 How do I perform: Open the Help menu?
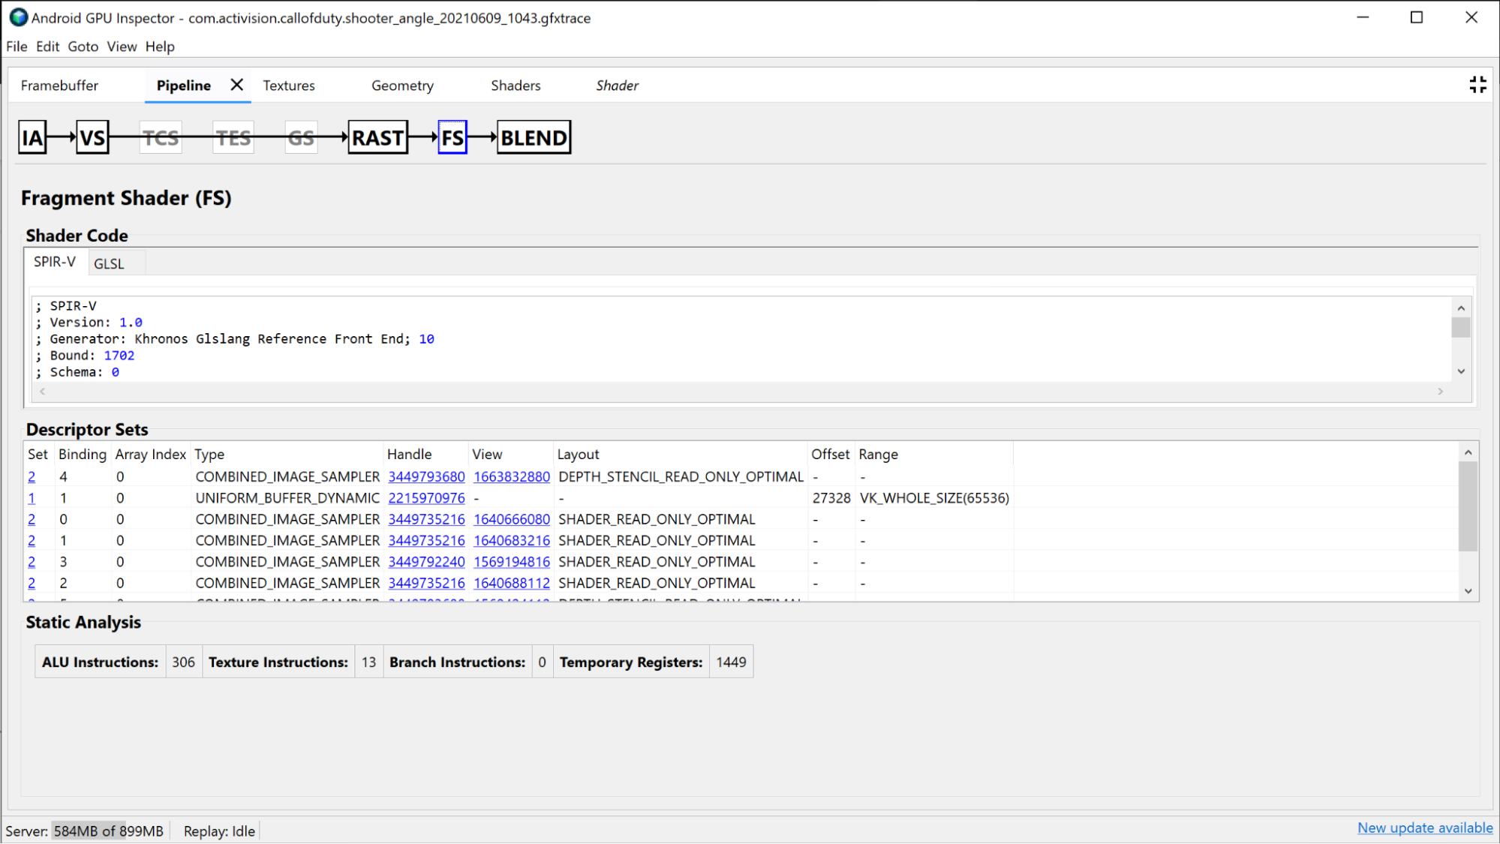coord(160,47)
